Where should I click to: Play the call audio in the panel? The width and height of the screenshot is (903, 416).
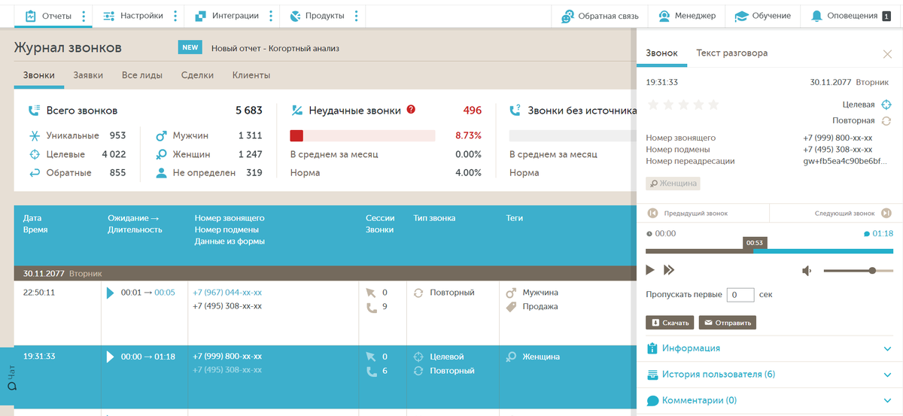coord(651,270)
